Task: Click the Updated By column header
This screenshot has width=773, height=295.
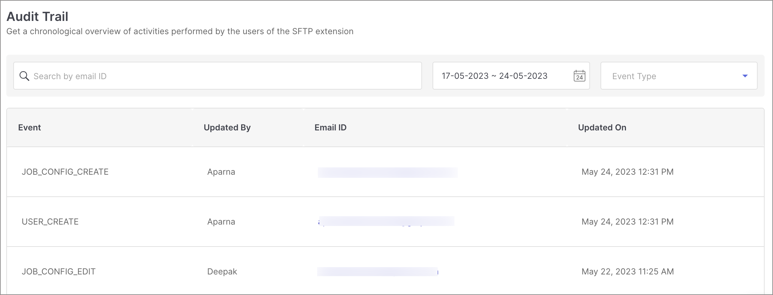Action: (x=227, y=128)
